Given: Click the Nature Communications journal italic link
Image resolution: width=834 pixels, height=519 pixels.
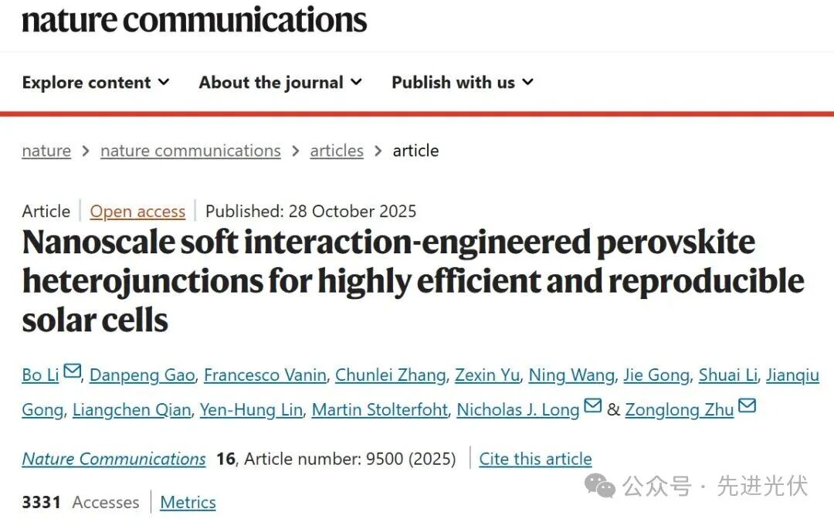Looking at the screenshot, I should (x=114, y=459).
